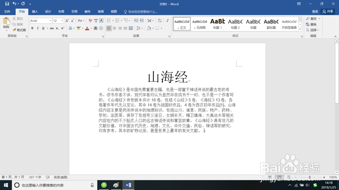This screenshot has height=190, width=339.
Task: Apply an enclosed character circle
Action: click(101, 28)
